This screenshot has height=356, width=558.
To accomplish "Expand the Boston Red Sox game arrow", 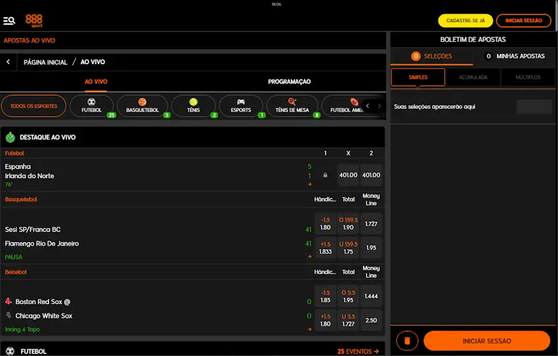I will tap(310, 329).
